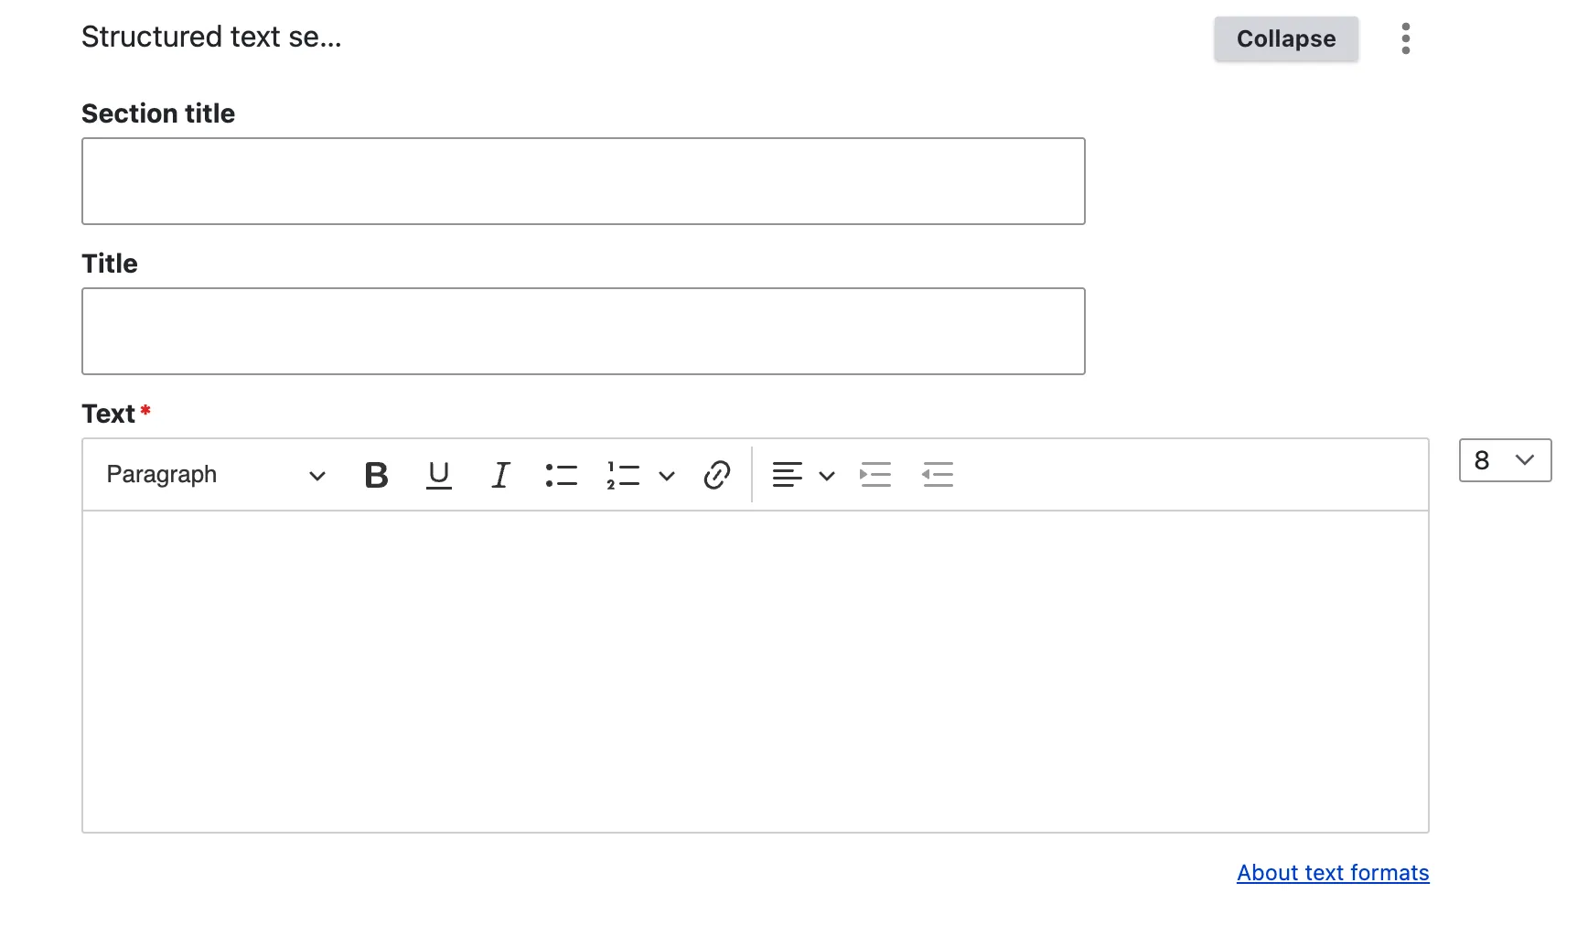1588x926 pixels.
Task: Expand the numbered list styles arrow
Action: pyautogui.click(x=667, y=476)
